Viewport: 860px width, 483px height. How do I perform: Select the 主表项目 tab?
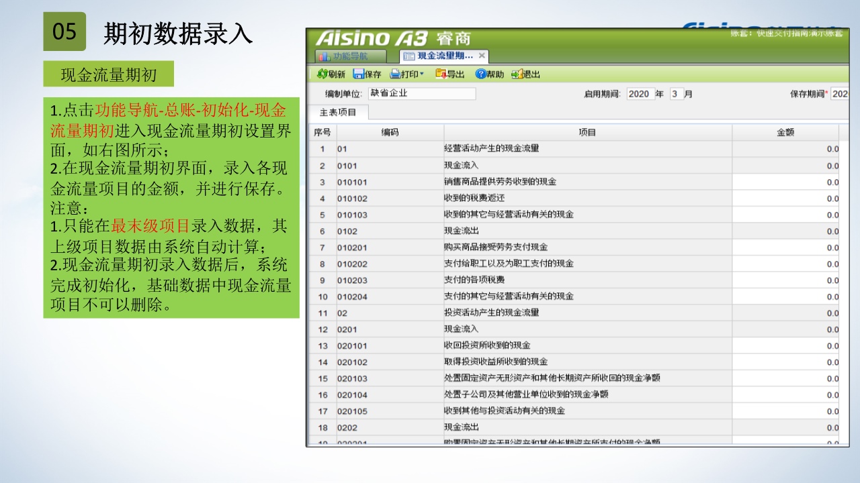click(338, 112)
